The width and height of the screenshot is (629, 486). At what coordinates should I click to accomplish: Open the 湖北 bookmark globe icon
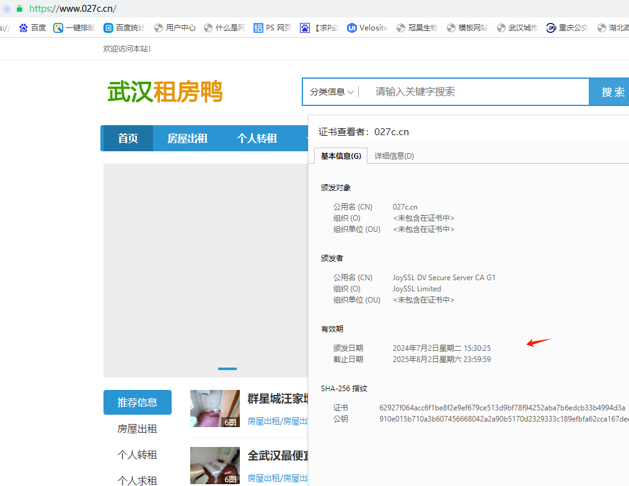(602, 28)
